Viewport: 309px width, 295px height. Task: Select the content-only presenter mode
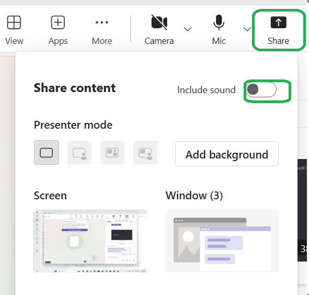click(47, 152)
